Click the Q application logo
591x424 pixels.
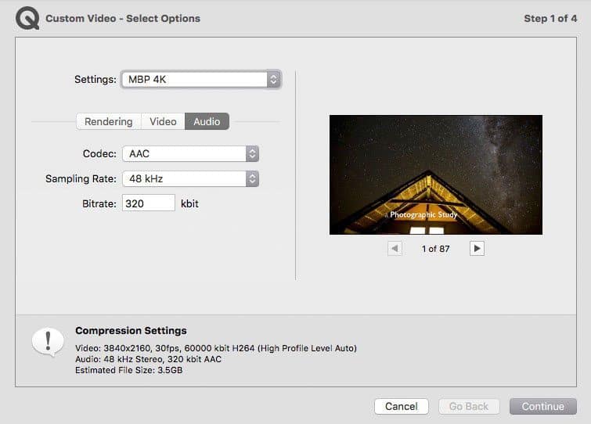point(27,18)
